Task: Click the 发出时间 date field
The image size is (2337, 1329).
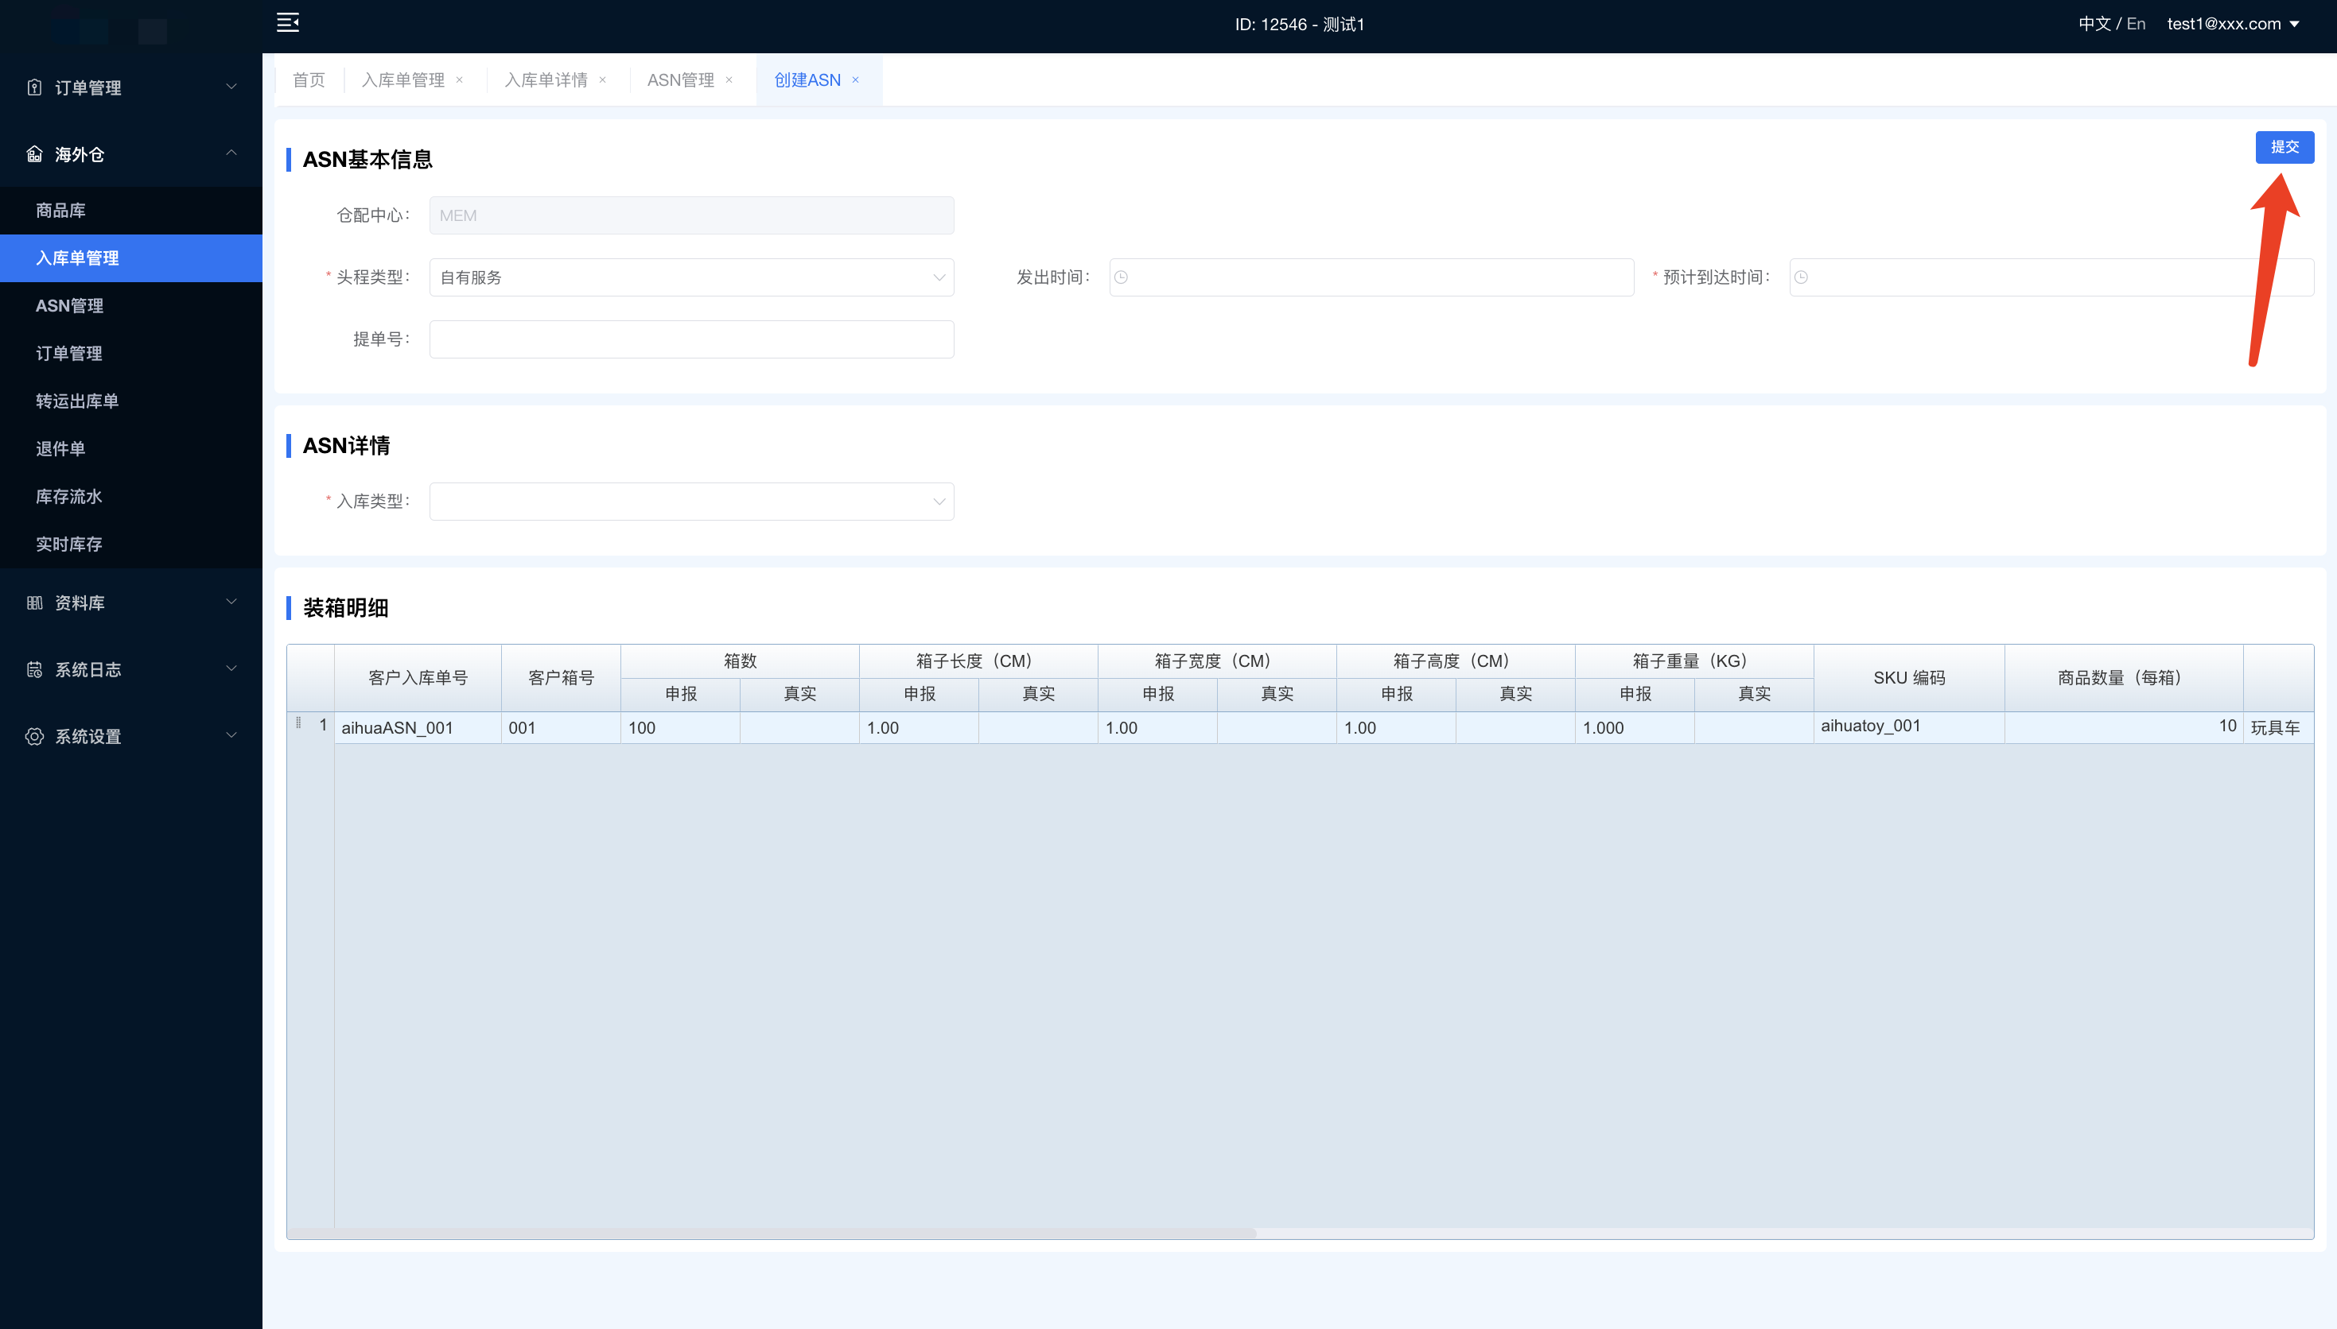Action: click(1371, 277)
